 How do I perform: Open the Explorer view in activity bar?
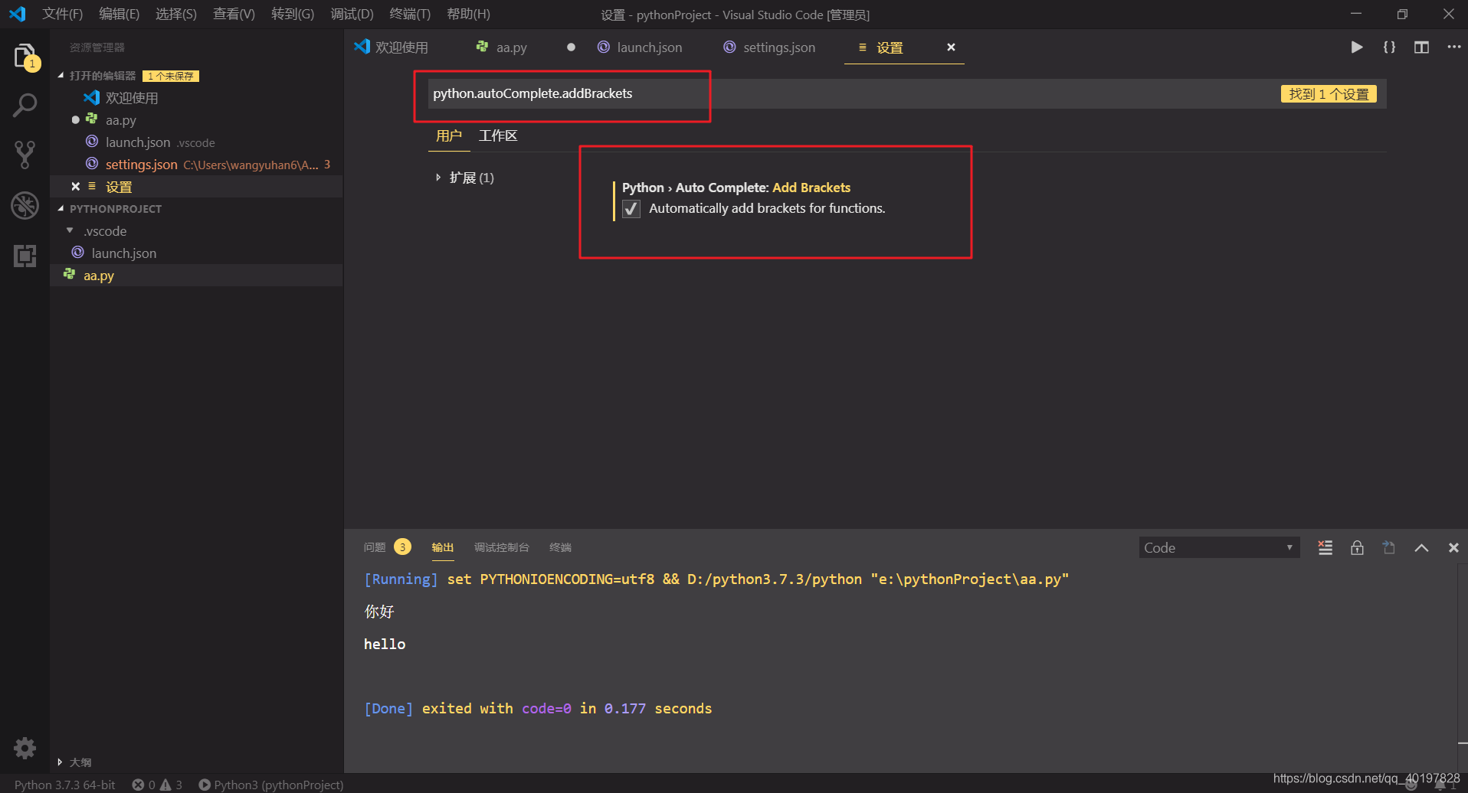pyautogui.click(x=25, y=57)
